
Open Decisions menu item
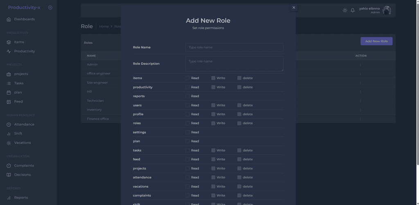(23, 175)
